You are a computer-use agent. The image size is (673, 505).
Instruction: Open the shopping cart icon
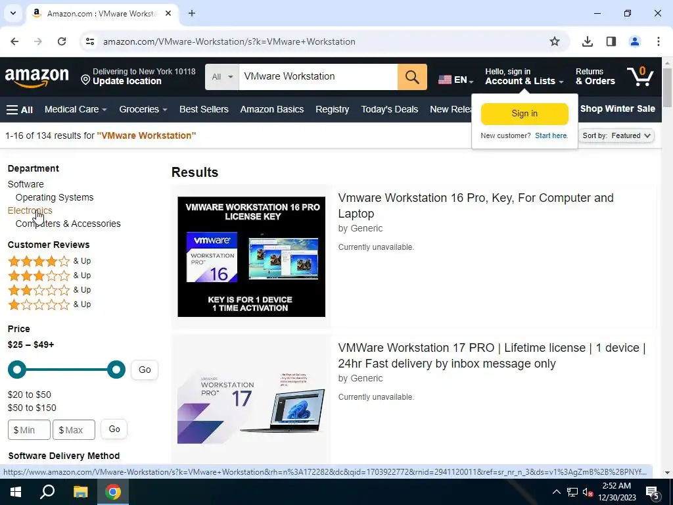640,76
